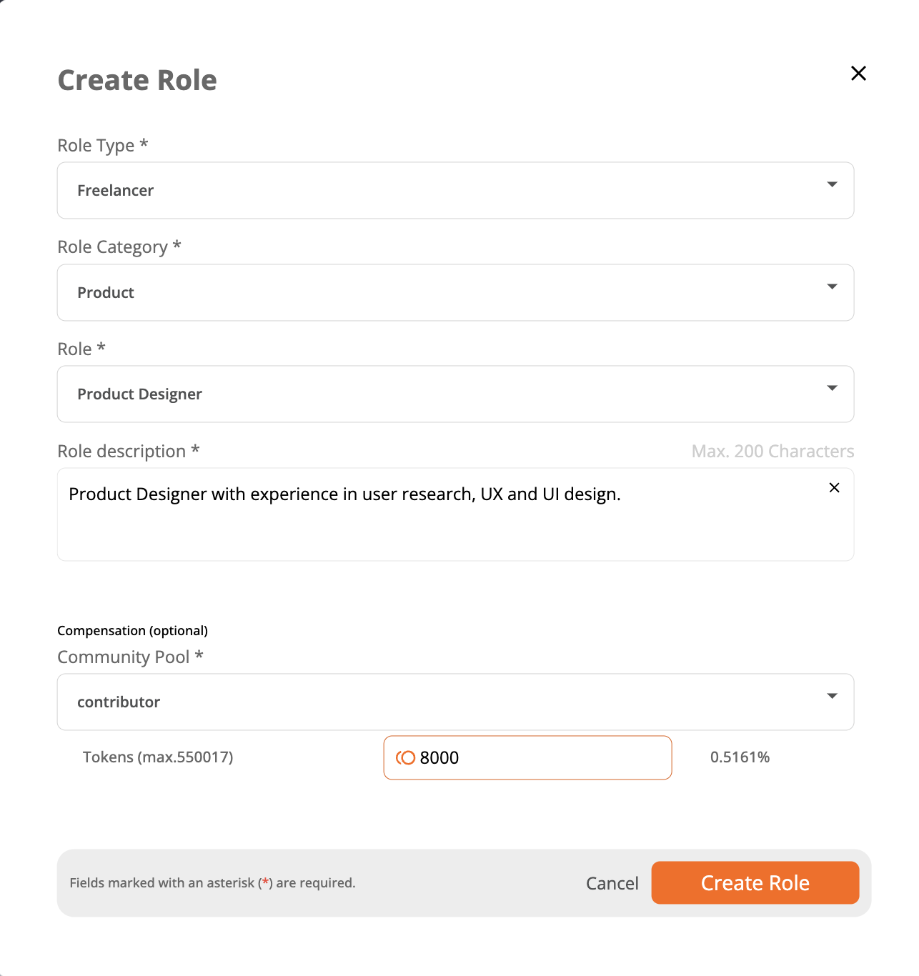
Task: Click the orange token icon in Tokens field
Action: coord(405,757)
